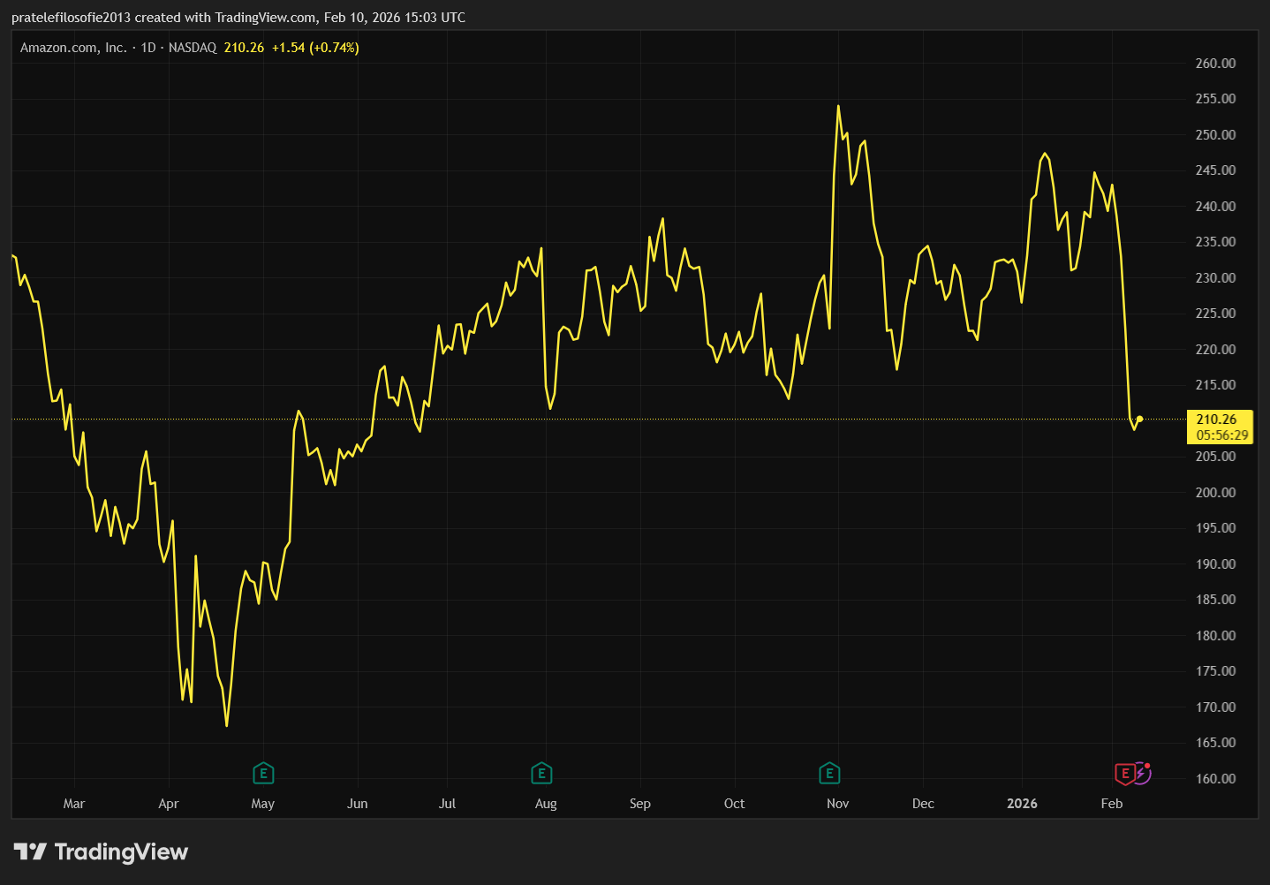Click the 225.00 price scale label
This screenshot has width=1270, height=885.
(x=1215, y=314)
